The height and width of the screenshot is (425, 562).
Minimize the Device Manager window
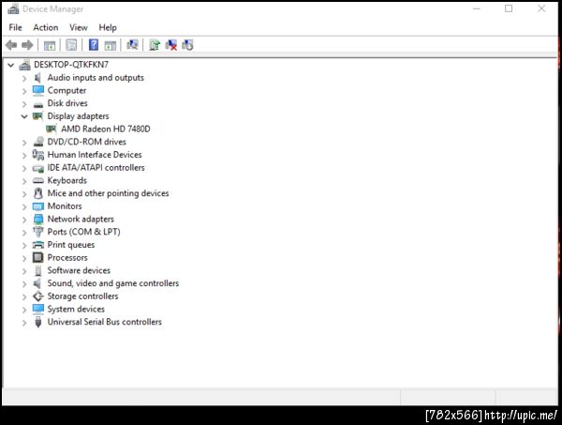pyautogui.click(x=477, y=8)
